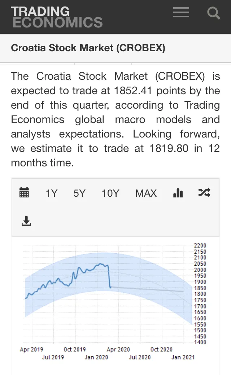Click the Apr 2019 axis label

click(x=31, y=349)
